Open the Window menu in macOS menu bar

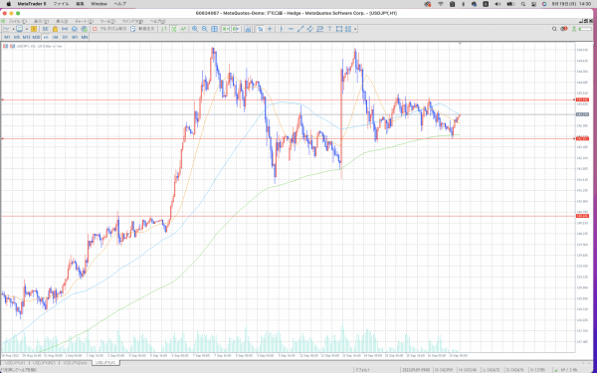tap(99, 4)
